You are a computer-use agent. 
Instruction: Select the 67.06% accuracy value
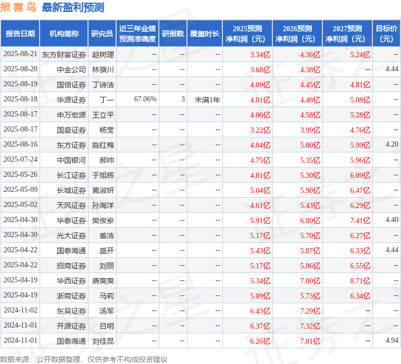(145, 99)
